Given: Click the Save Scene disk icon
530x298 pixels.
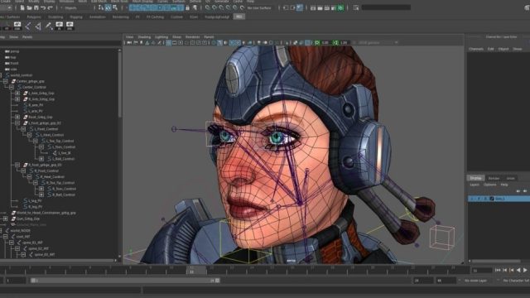Looking at the screenshot, I should [x=36, y=7].
